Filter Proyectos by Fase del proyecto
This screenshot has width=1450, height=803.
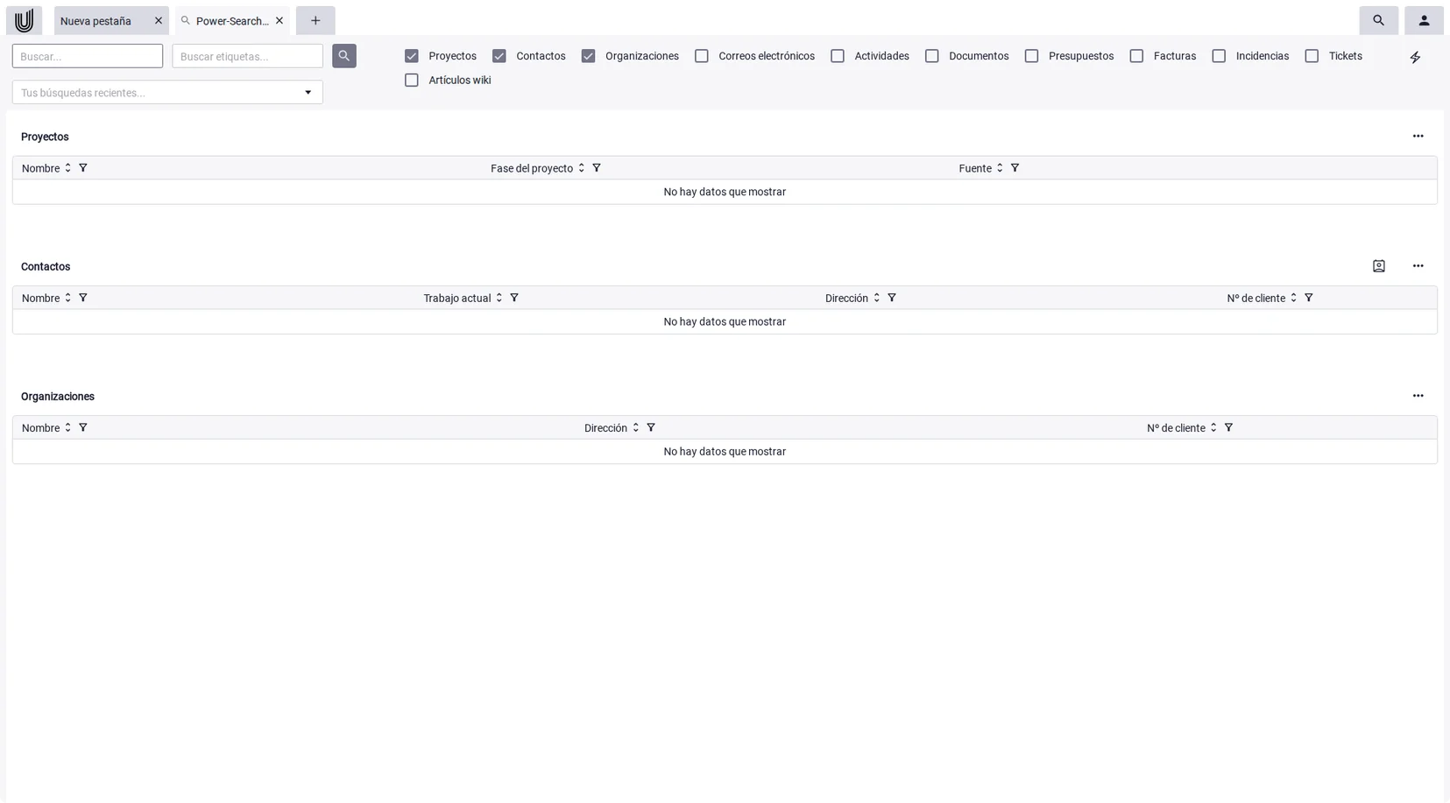click(597, 168)
